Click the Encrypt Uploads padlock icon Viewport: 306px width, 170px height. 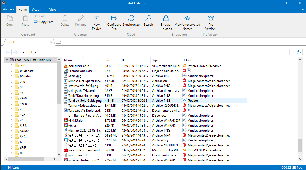tap(166, 18)
